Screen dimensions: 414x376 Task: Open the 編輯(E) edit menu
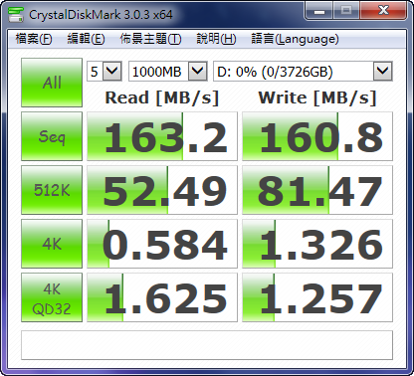tap(86, 39)
